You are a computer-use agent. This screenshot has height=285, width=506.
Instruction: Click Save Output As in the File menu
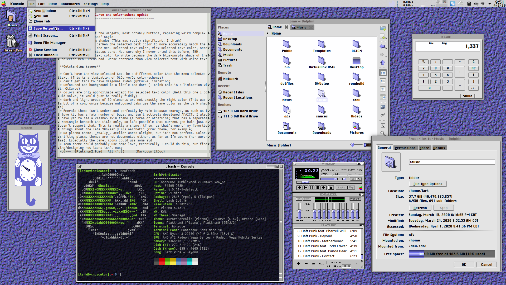pos(61,28)
